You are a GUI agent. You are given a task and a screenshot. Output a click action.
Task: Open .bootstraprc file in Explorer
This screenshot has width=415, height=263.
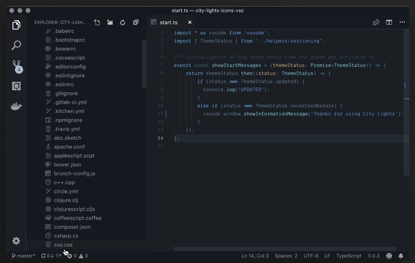[x=86, y=40]
